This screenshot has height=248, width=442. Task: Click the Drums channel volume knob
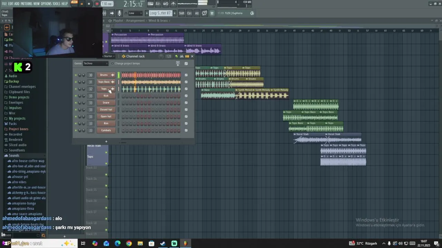pos(84,75)
